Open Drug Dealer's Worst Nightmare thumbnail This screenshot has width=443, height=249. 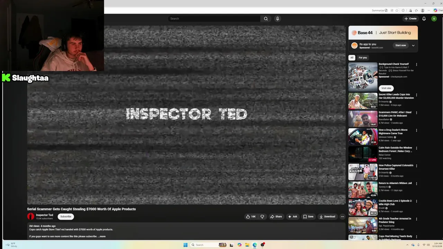click(x=363, y=136)
